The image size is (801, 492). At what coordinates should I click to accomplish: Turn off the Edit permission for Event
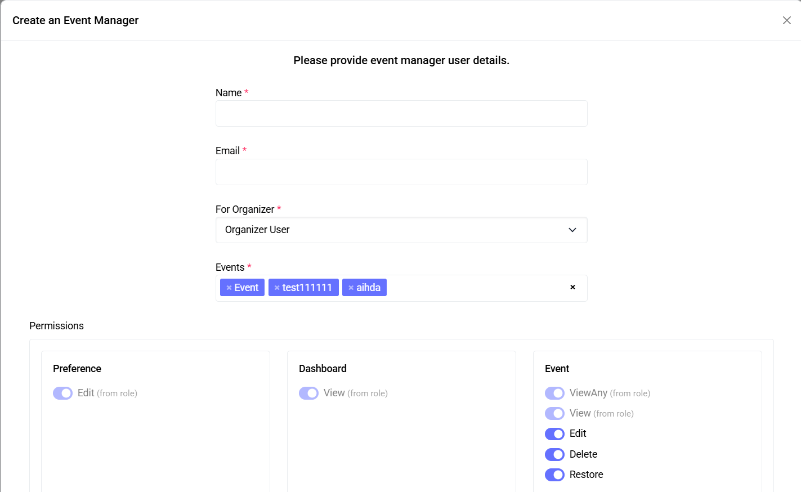pos(554,433)
